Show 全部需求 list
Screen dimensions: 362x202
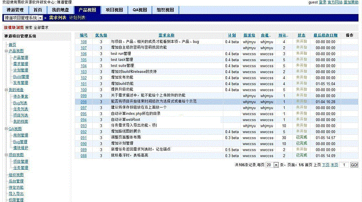pyautogui.click(x=41, y=28)
